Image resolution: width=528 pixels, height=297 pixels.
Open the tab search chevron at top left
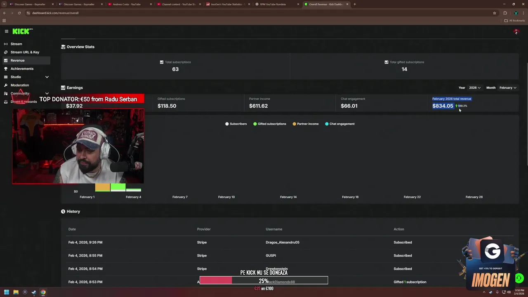[4, 4]
